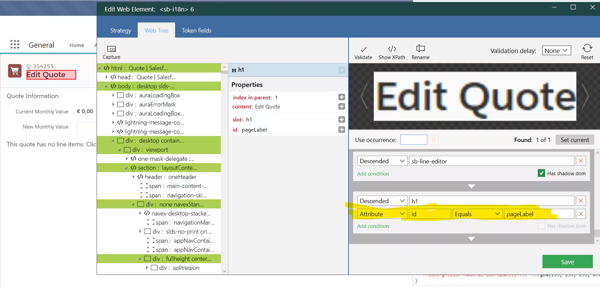The width and height of the screenshot is (600, 287).
Task: Click the Use occurrence input field
Action: point(413,140)
